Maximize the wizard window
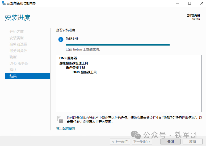 point(190,3)
